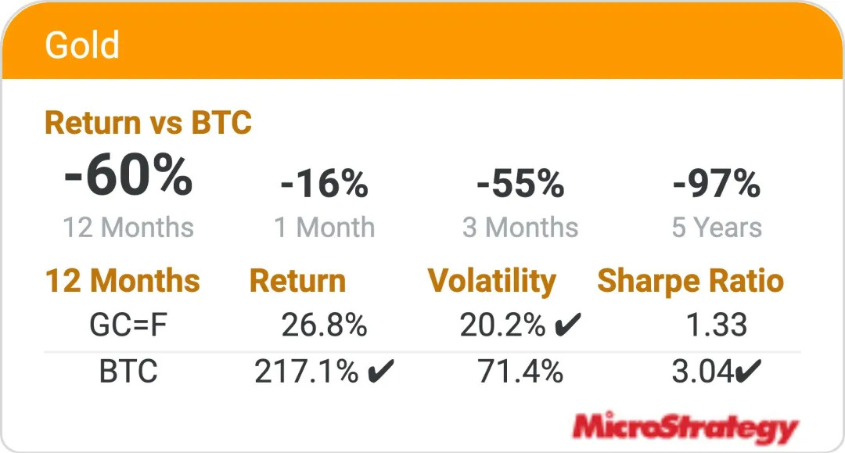The height and width of the screenshot is (453, 845).
Task: Click the Volatility column header
Action: (492, 281)
